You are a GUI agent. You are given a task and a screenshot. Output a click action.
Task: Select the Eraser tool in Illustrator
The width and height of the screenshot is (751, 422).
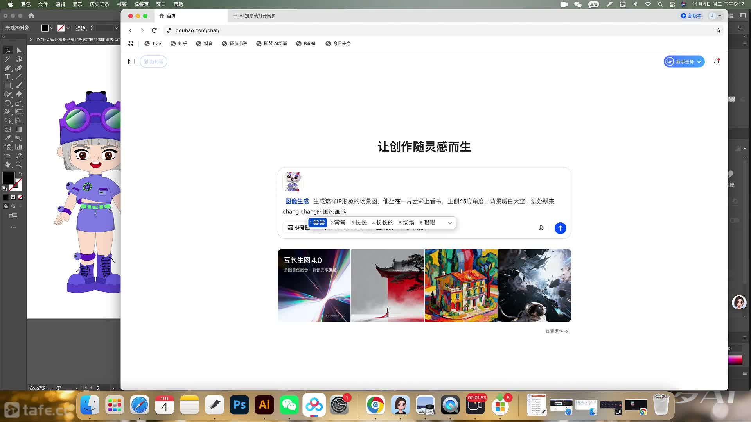[x=19, y=94]
